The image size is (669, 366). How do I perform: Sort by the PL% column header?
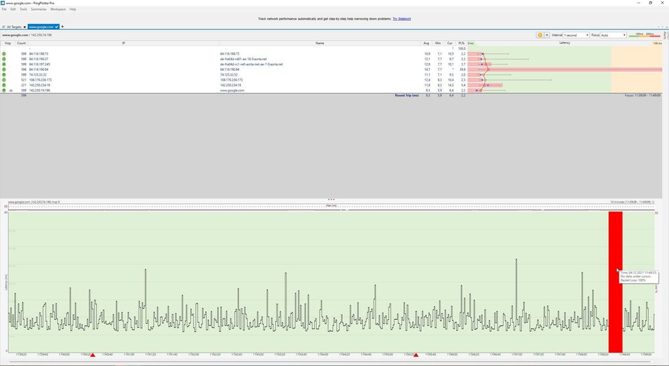point(461,43)
